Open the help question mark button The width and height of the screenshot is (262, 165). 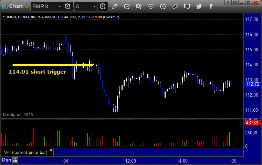pos(228,2)
